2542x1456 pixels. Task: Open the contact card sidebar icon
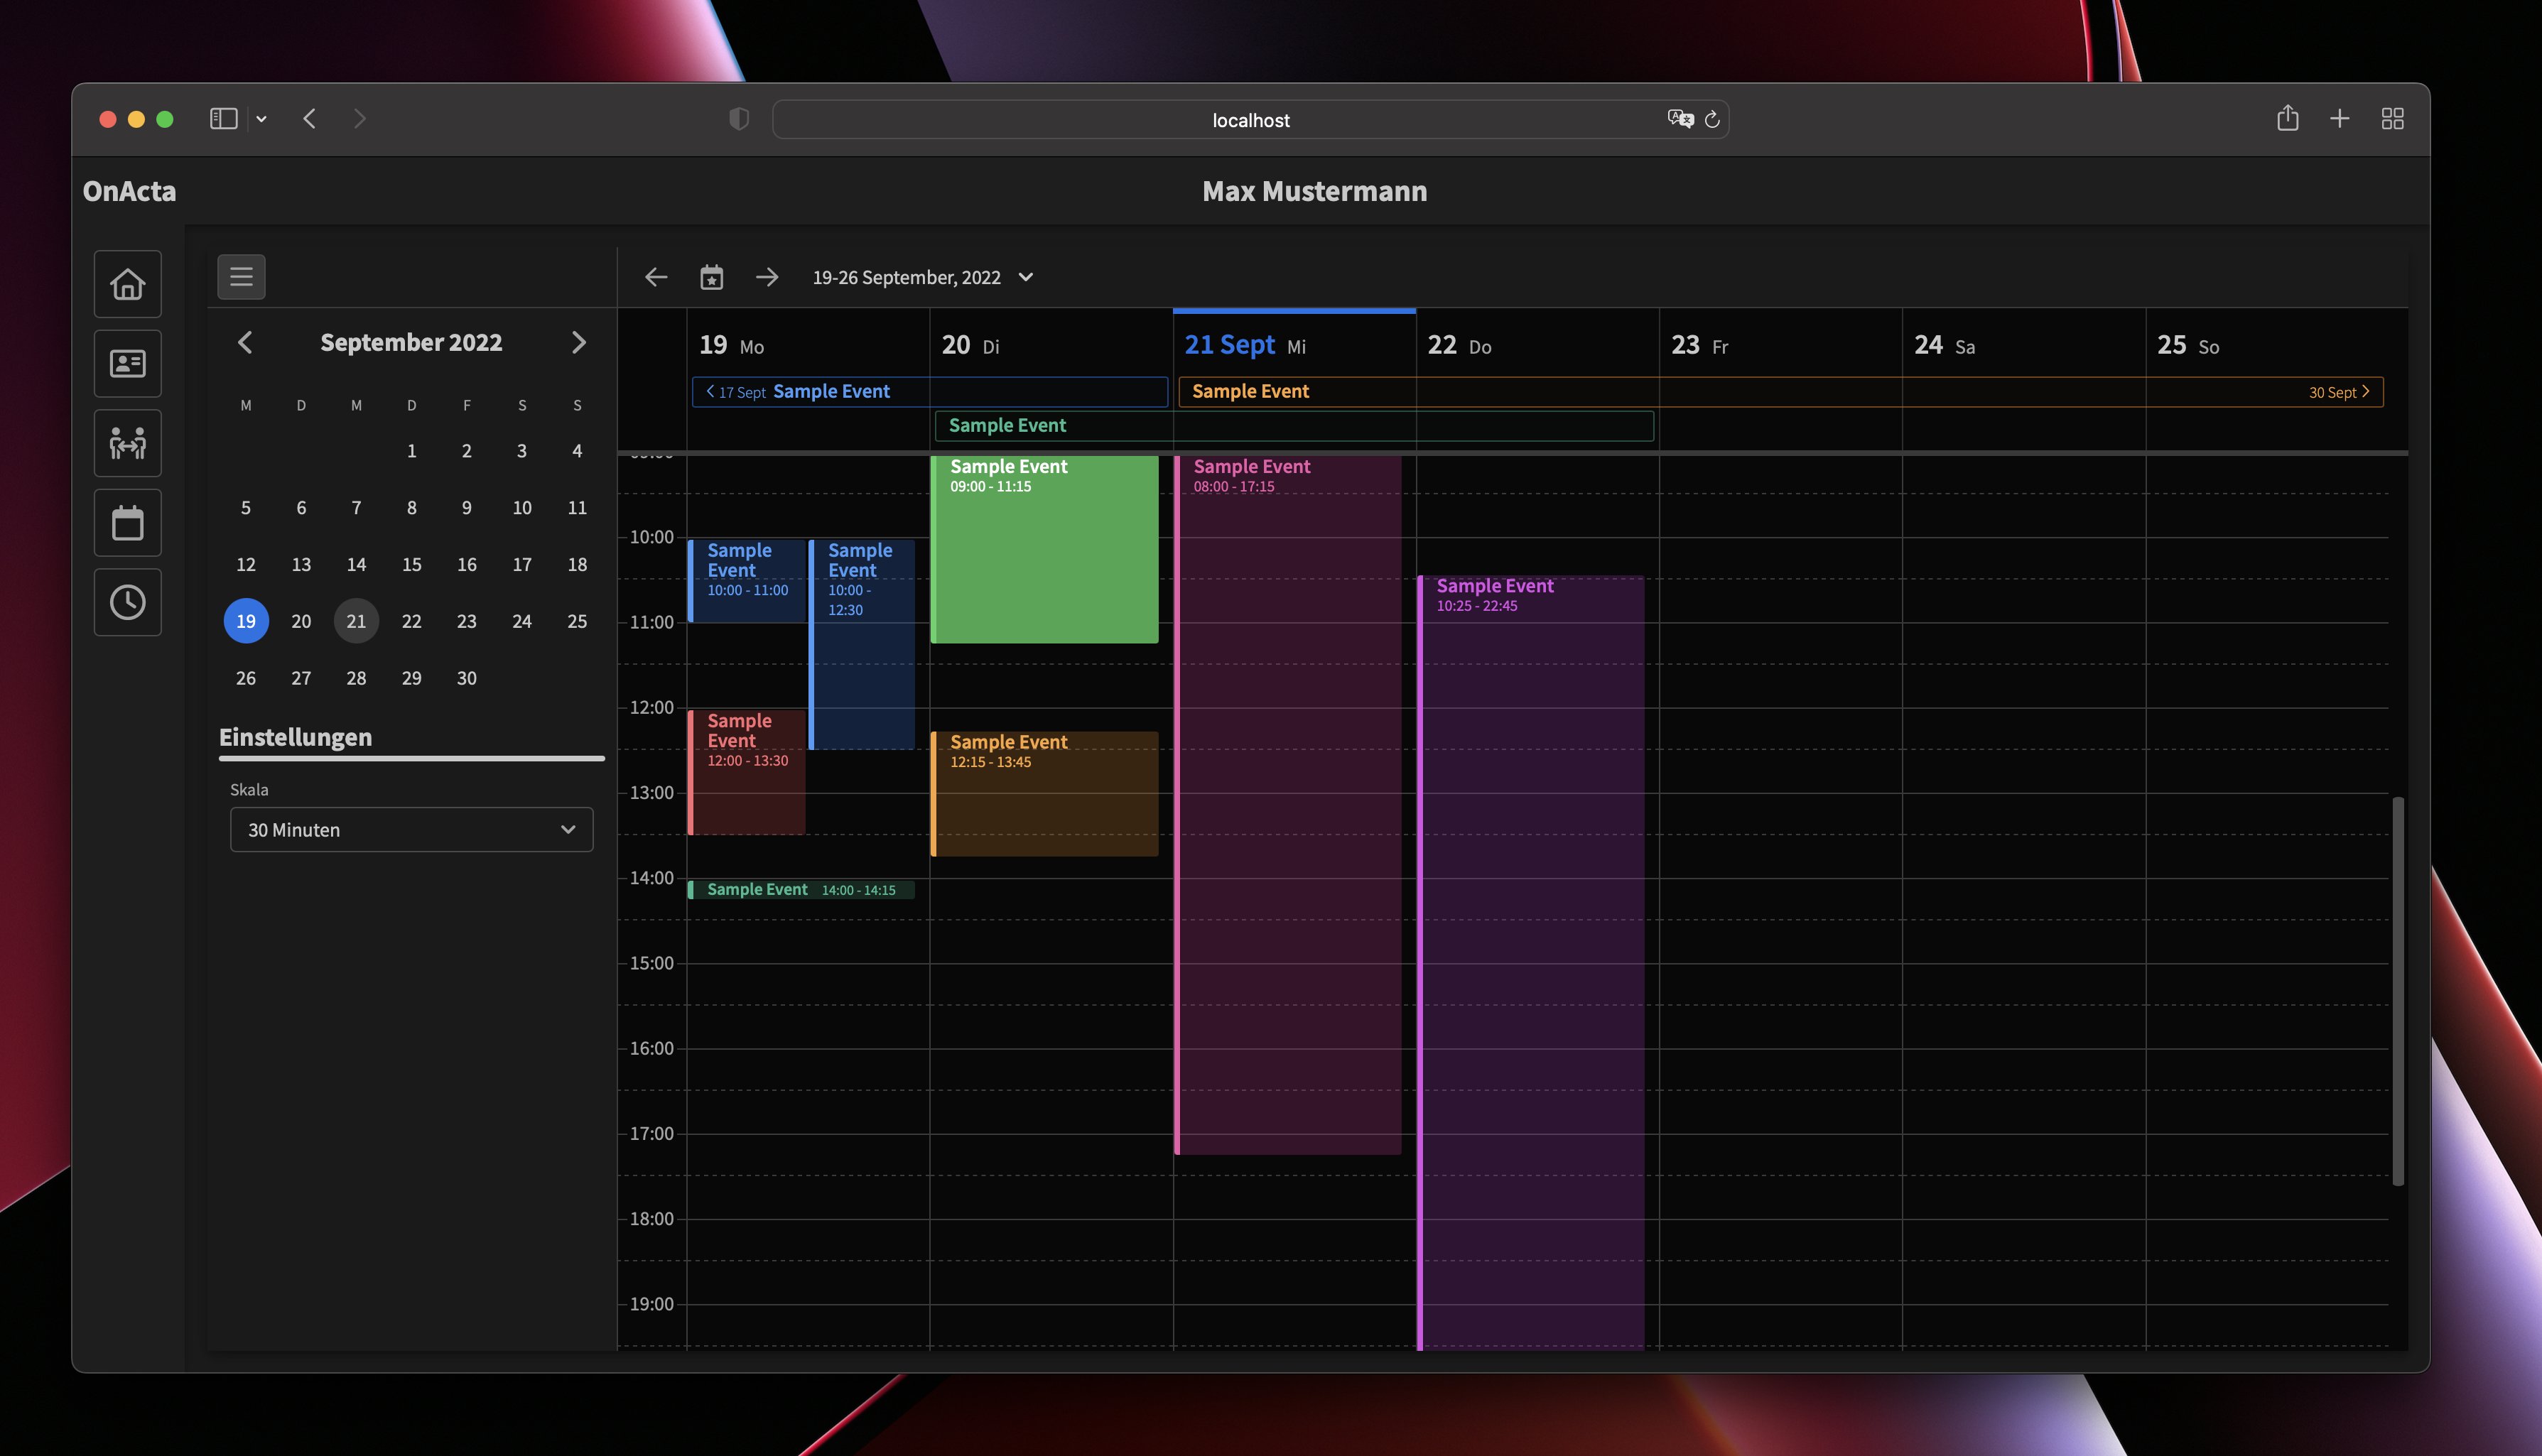click(x=127, y=364)
